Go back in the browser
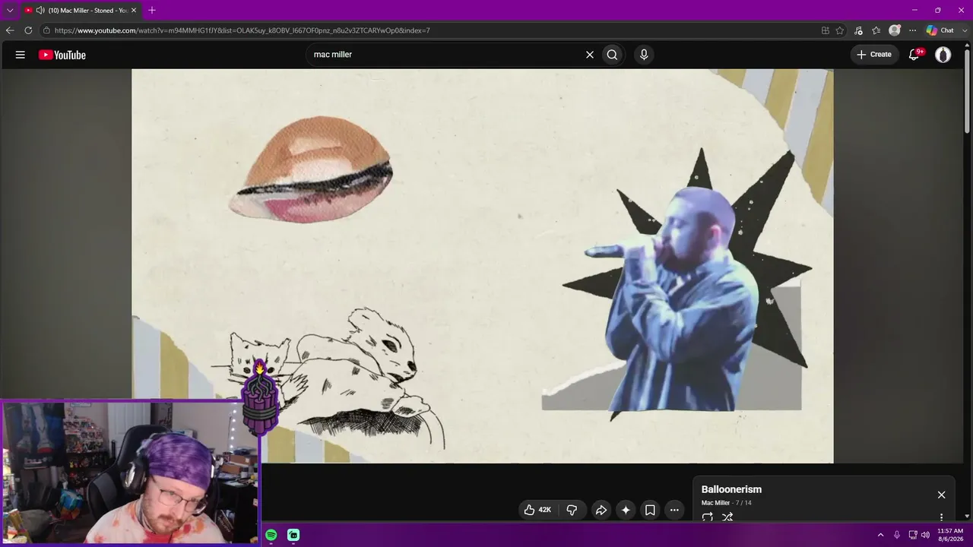Viewport: 973px width, 547px height. 10,30
